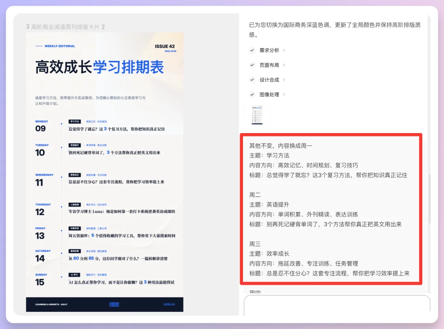Expand the 图像处理 step details
This screenshot has width=444, height=329.
click(284, 94)
